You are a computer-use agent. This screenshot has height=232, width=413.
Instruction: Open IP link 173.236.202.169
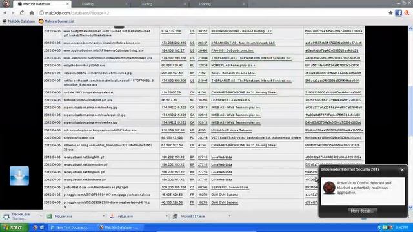[174, 43]
